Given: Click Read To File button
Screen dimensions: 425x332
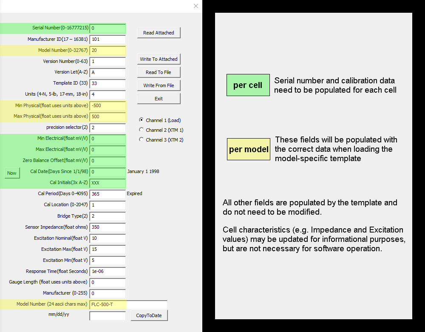Looking at the screenshot, I should click(159, 72).
